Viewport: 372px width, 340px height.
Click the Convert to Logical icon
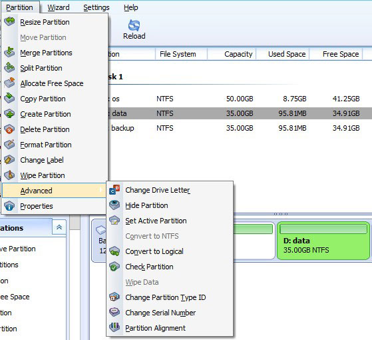(x=114, y=251)
